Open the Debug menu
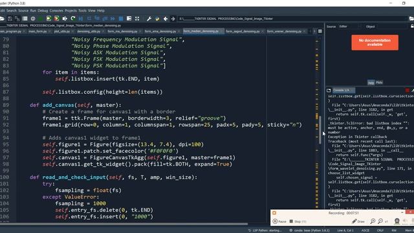414x233 pixels. coord(43,10)
